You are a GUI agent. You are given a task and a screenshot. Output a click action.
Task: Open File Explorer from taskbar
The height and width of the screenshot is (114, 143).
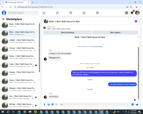click(x=30, y=112)
